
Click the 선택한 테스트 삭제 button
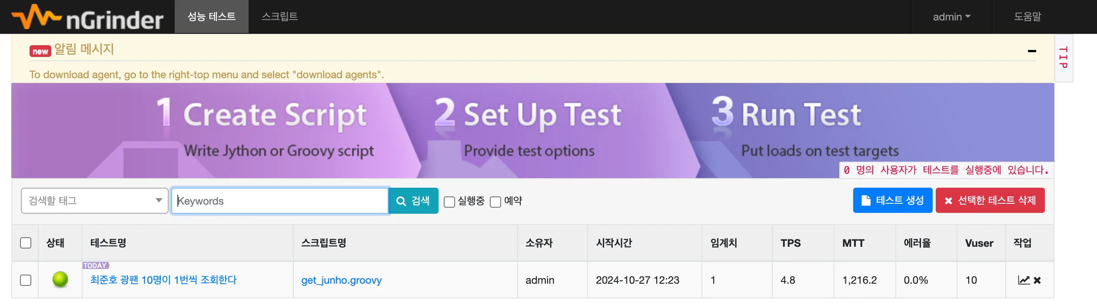click(x=990, y=200)
